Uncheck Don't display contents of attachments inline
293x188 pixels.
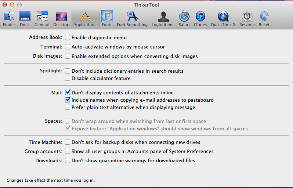pyautogui.click(x=68, y=93)
